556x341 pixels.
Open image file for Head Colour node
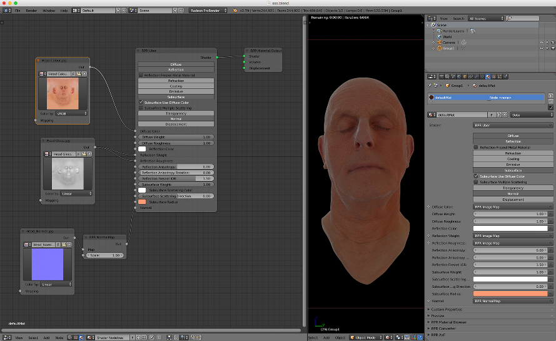(x=79, y=74)
